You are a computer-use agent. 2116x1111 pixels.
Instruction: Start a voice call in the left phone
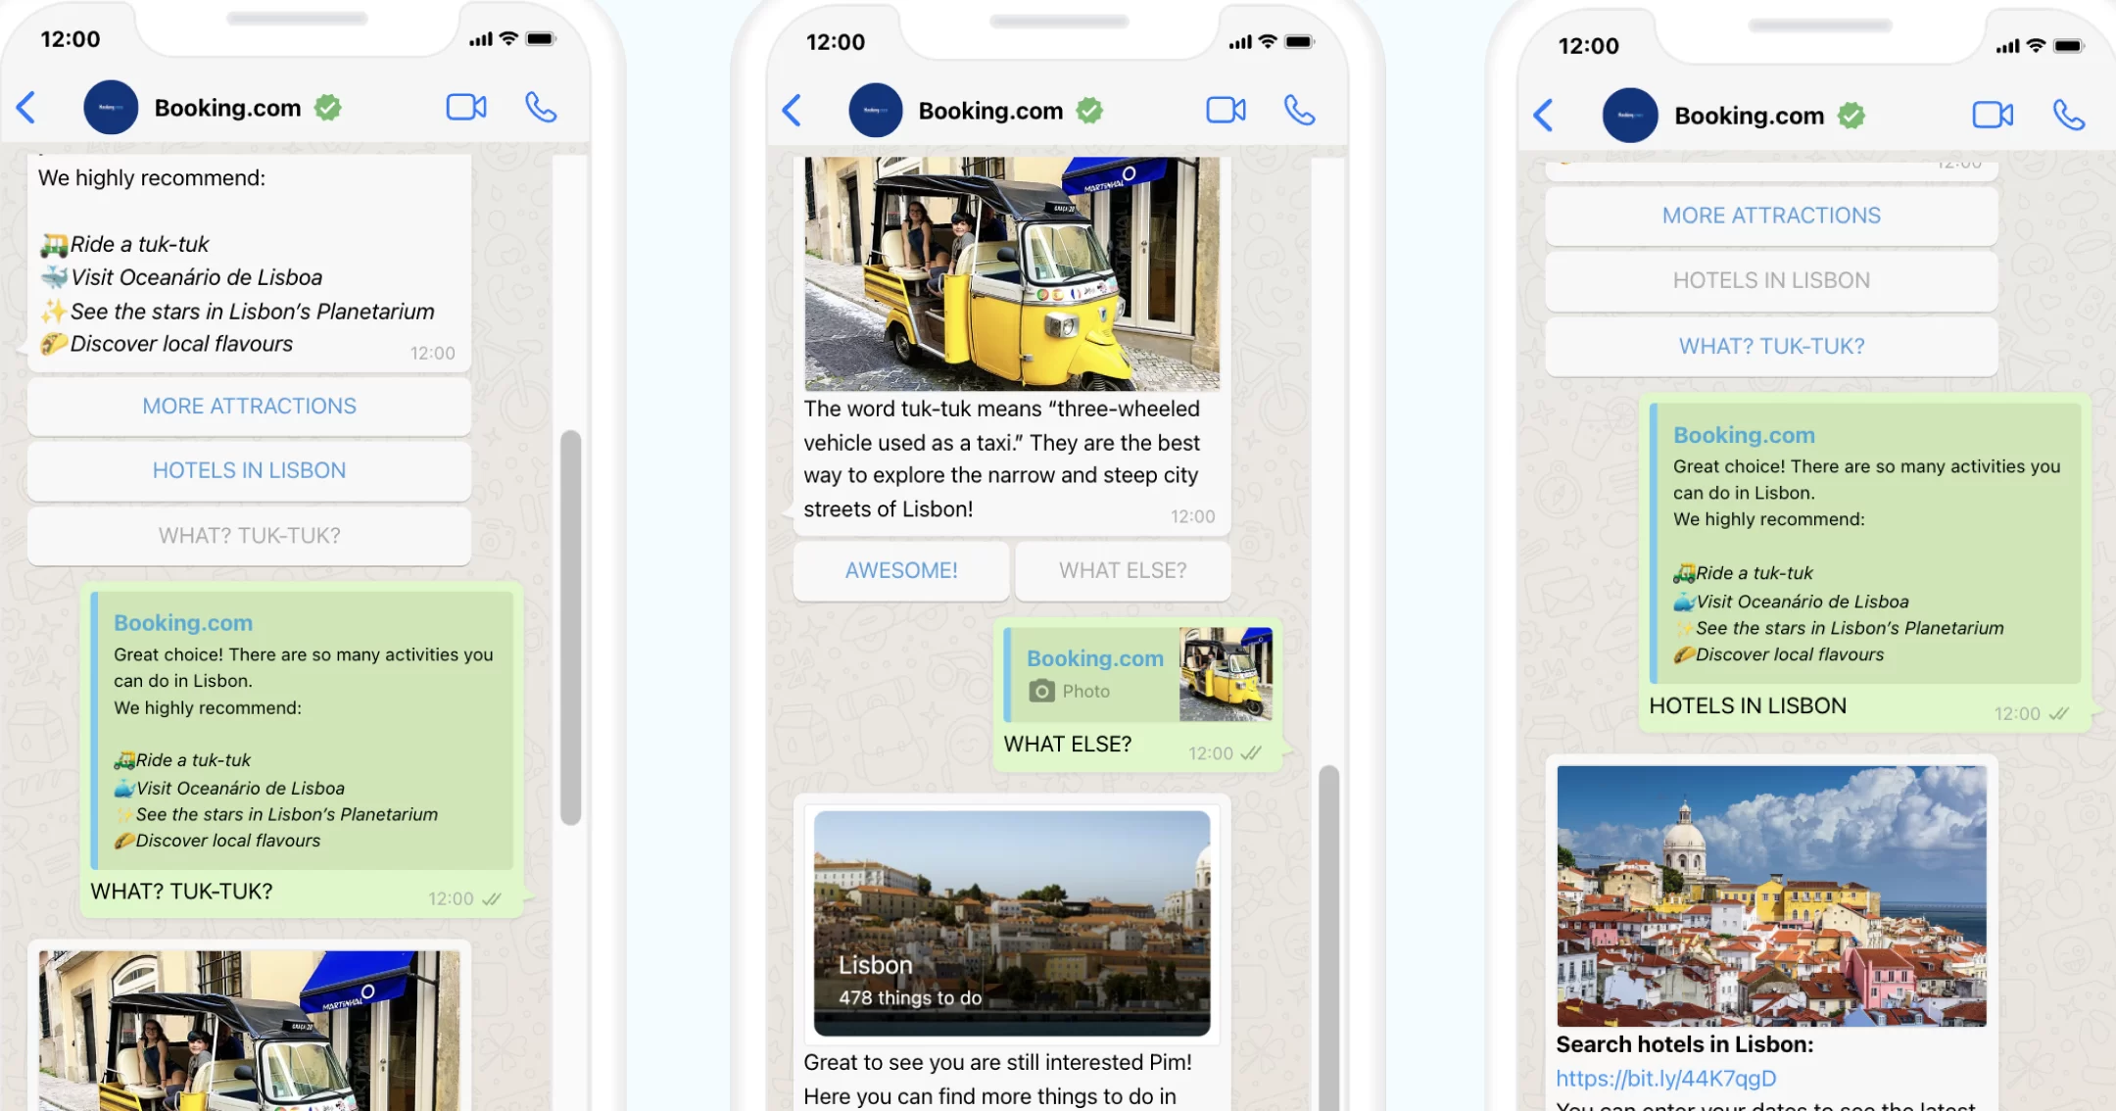(x=541, y=107)
